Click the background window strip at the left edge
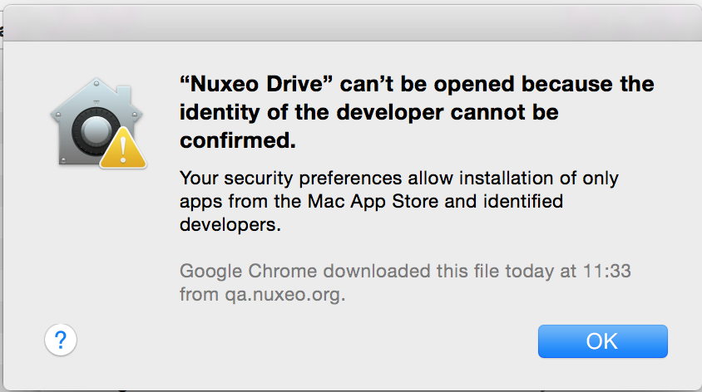 tap(2, 197)
